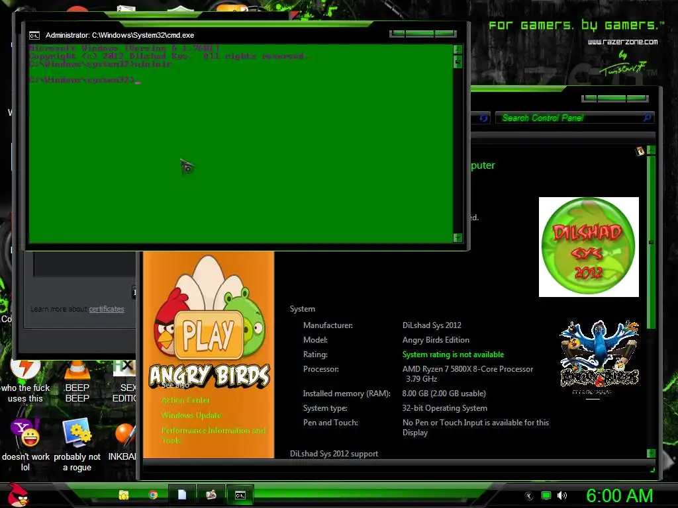
Task: Switch to the cmd.exe taskbar button
Action: click(240, 495)
